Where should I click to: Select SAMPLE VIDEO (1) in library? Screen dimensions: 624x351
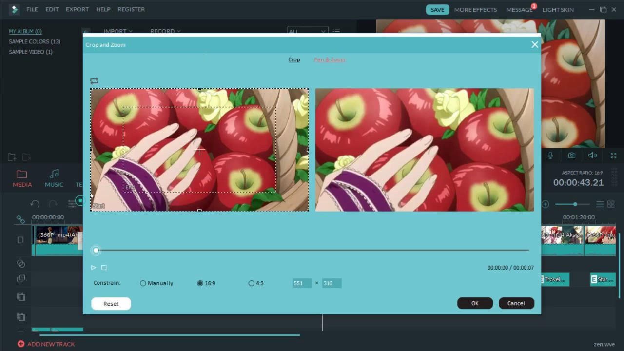(x=31, y=52)
